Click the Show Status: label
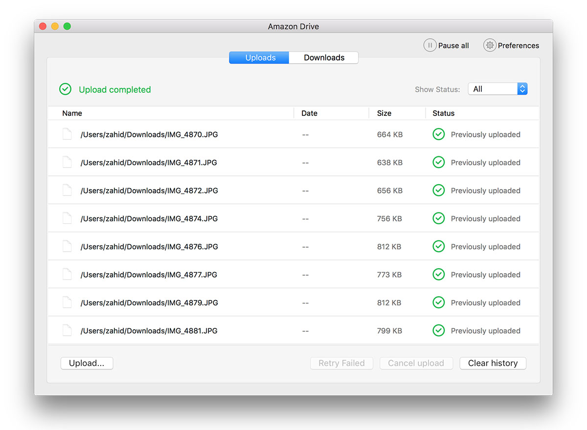The image size is (587, 430). 437,89
